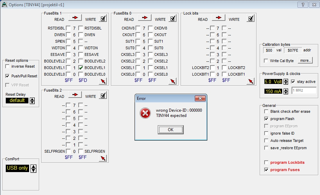
Task: Toggle Blank check after erase
Action: tap(266, 111)
